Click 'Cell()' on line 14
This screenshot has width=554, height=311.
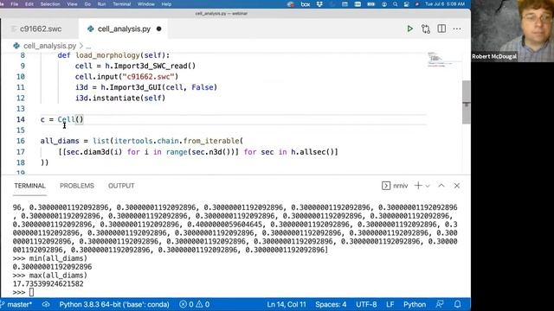(x=70, y=119)
